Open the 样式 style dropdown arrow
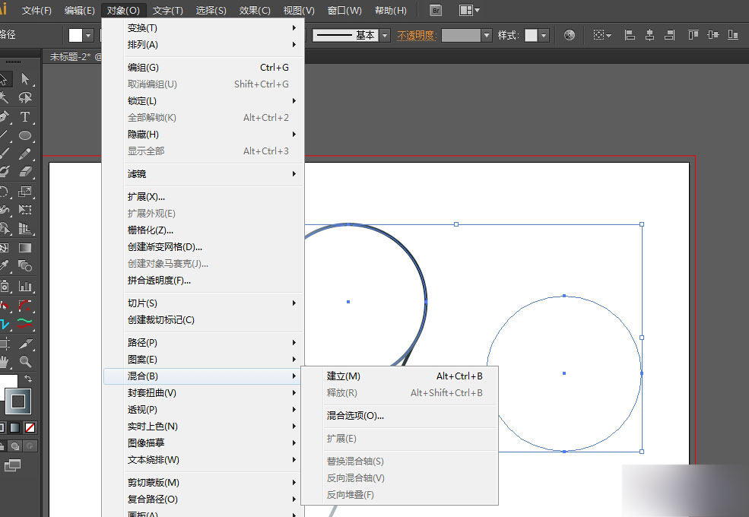The height and width of the screenshot is (517, 749). click(543, 36)
